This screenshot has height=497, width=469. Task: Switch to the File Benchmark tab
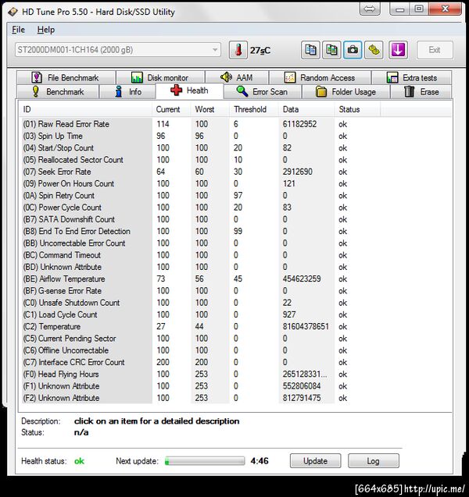click(x=66, y=78)
